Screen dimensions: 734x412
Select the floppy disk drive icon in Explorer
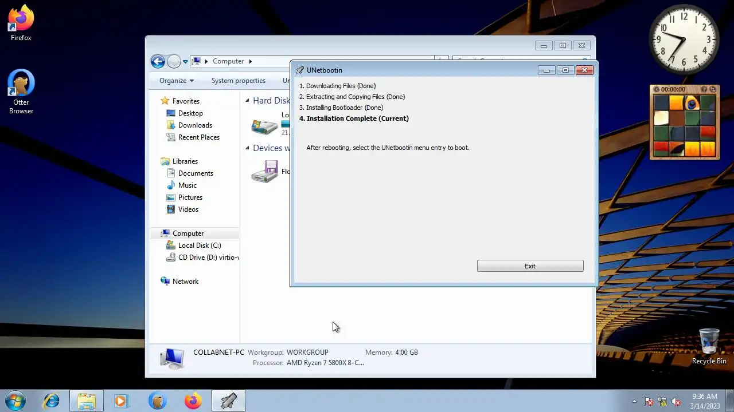tap(264, 172)
